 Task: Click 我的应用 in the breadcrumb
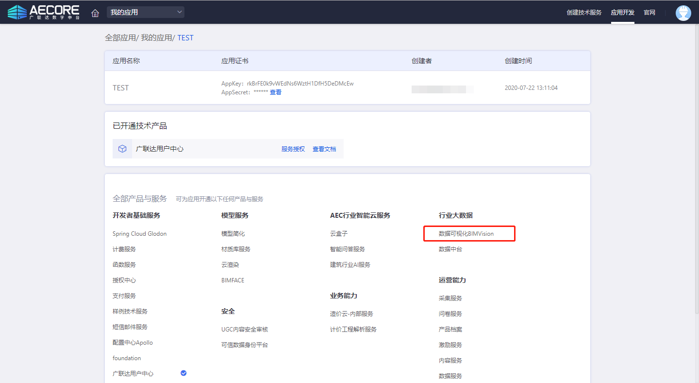click(156, 38)
